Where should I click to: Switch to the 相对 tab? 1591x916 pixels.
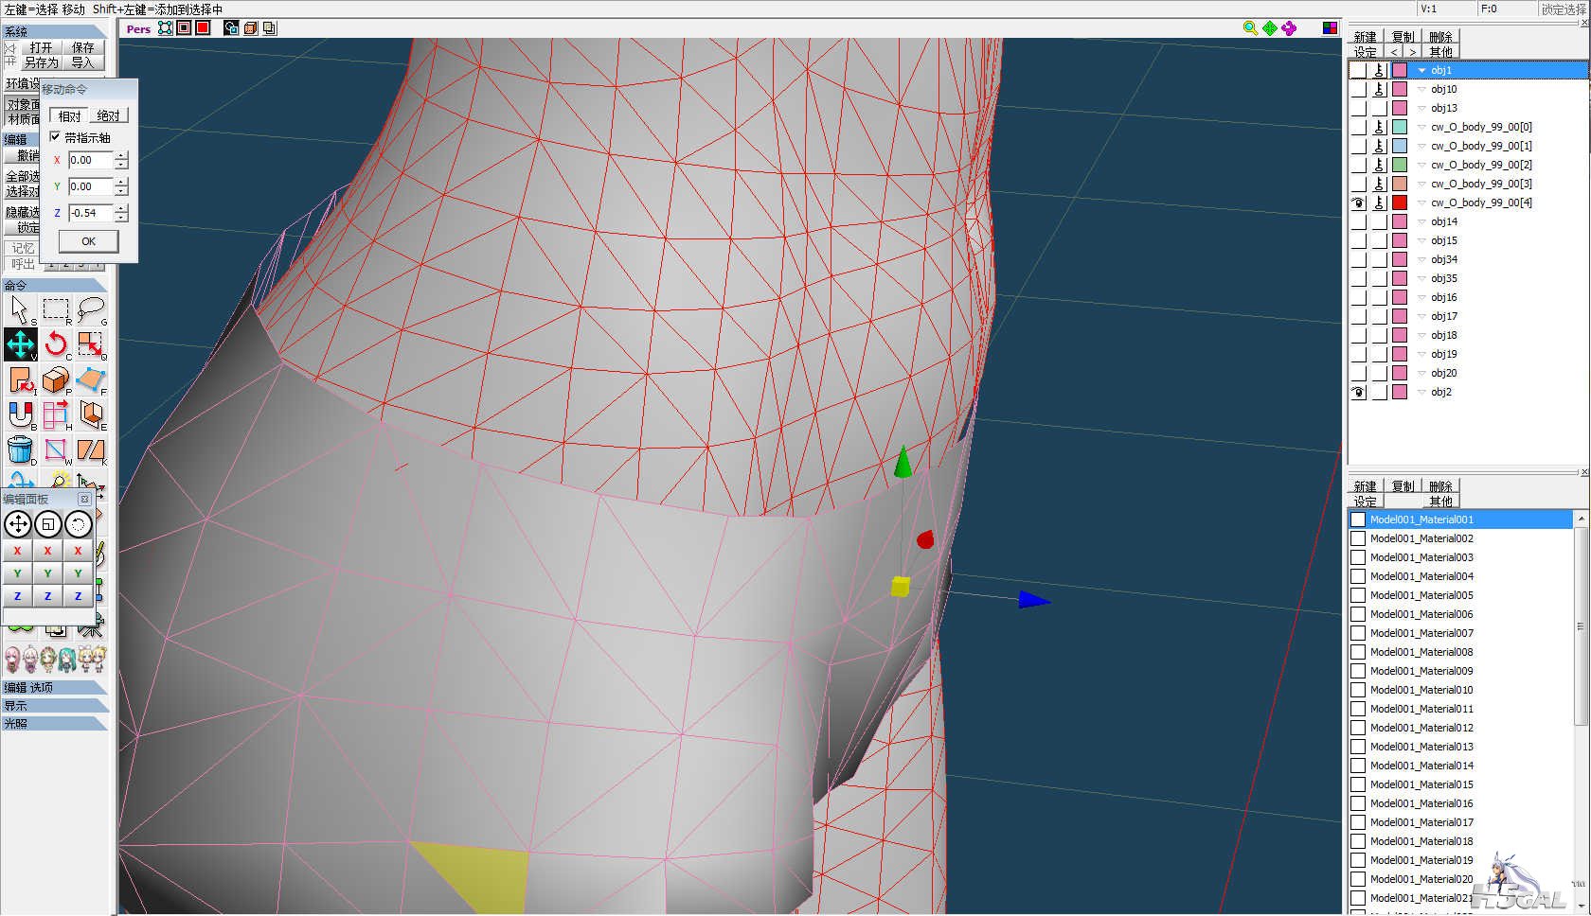[70, 115]
